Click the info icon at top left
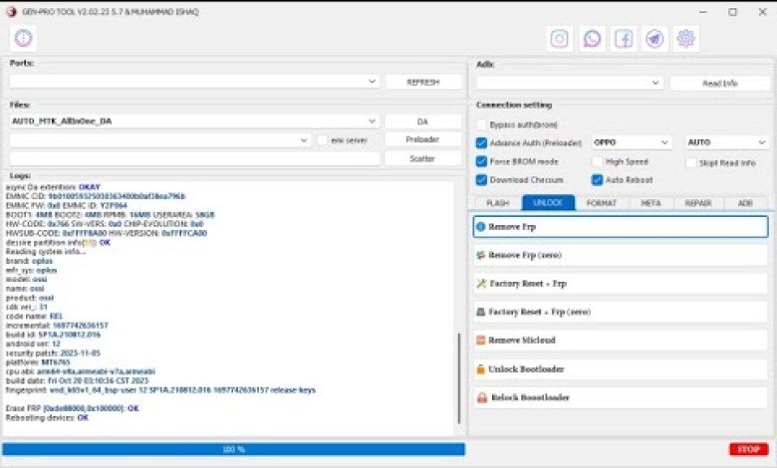 (23, 38)
